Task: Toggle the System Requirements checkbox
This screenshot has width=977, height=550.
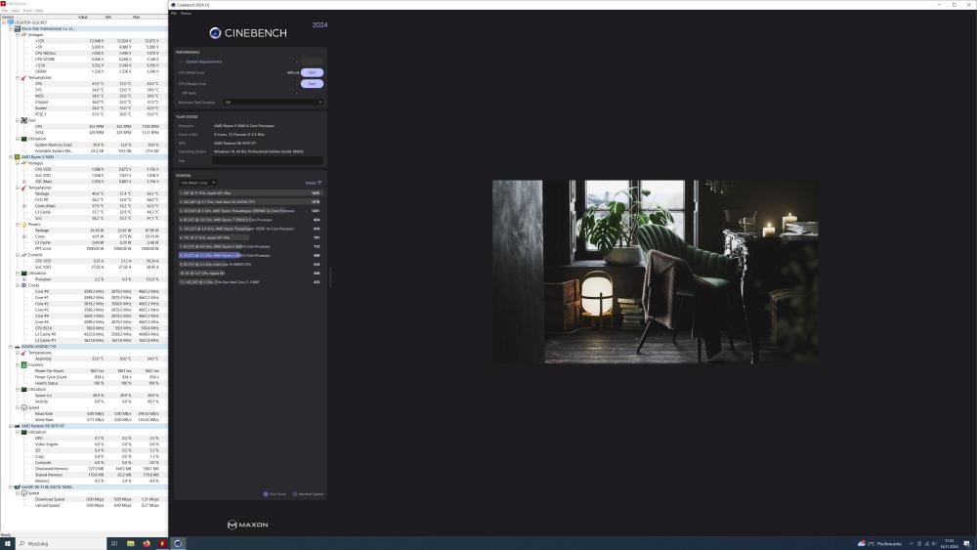Action: [181, 63]
